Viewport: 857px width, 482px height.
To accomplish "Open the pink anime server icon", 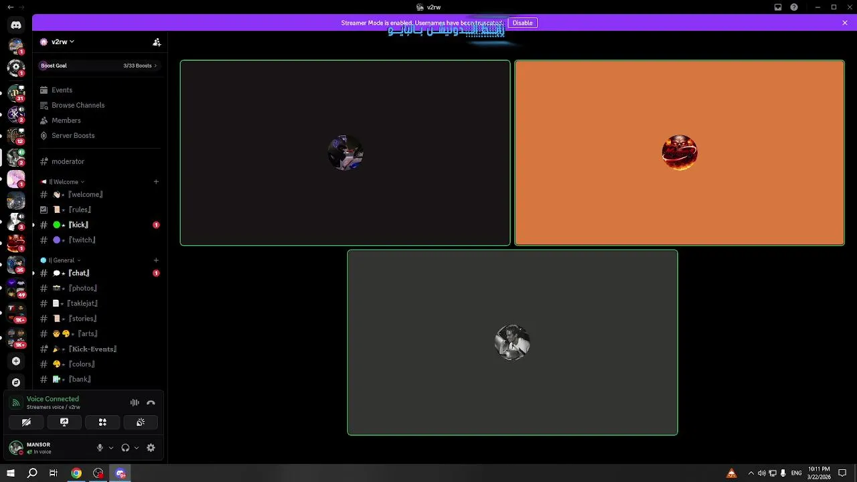I will pyautogui.click(x=16, y=179).
